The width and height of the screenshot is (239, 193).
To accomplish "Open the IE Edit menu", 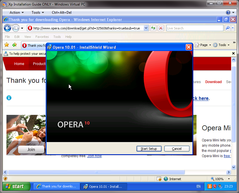I will point(17,37).
